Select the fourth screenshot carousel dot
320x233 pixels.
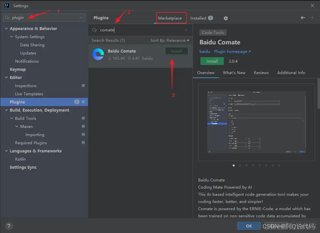[x=253, y=165]
